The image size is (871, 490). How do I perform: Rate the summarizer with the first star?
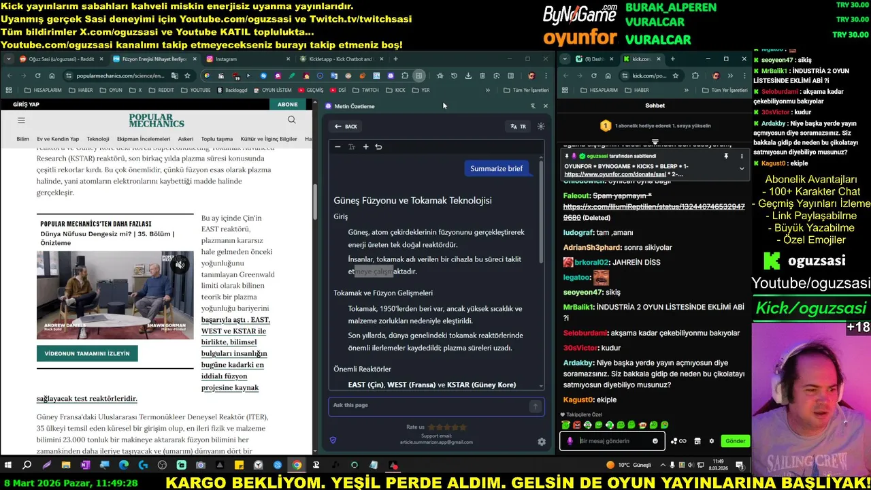coord(431,427)
